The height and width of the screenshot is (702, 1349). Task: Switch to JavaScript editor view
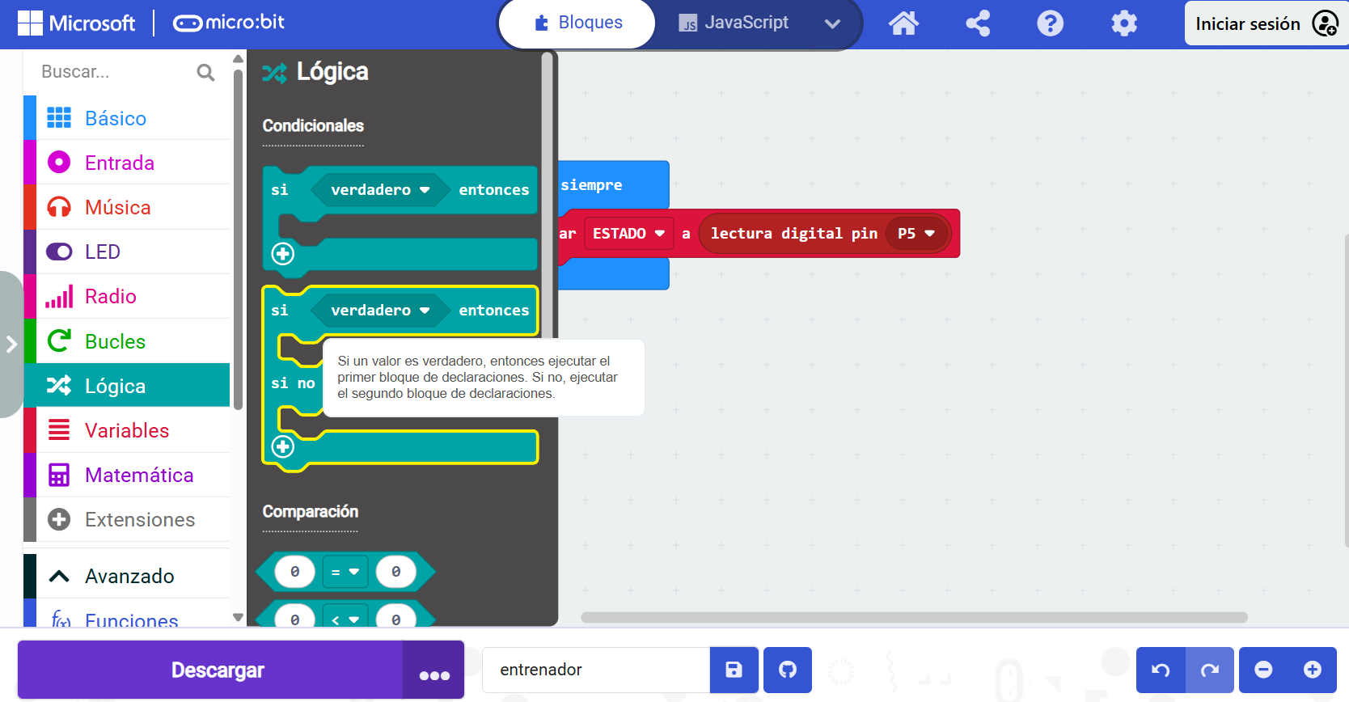pyautogui.click(x=734, y=23)
